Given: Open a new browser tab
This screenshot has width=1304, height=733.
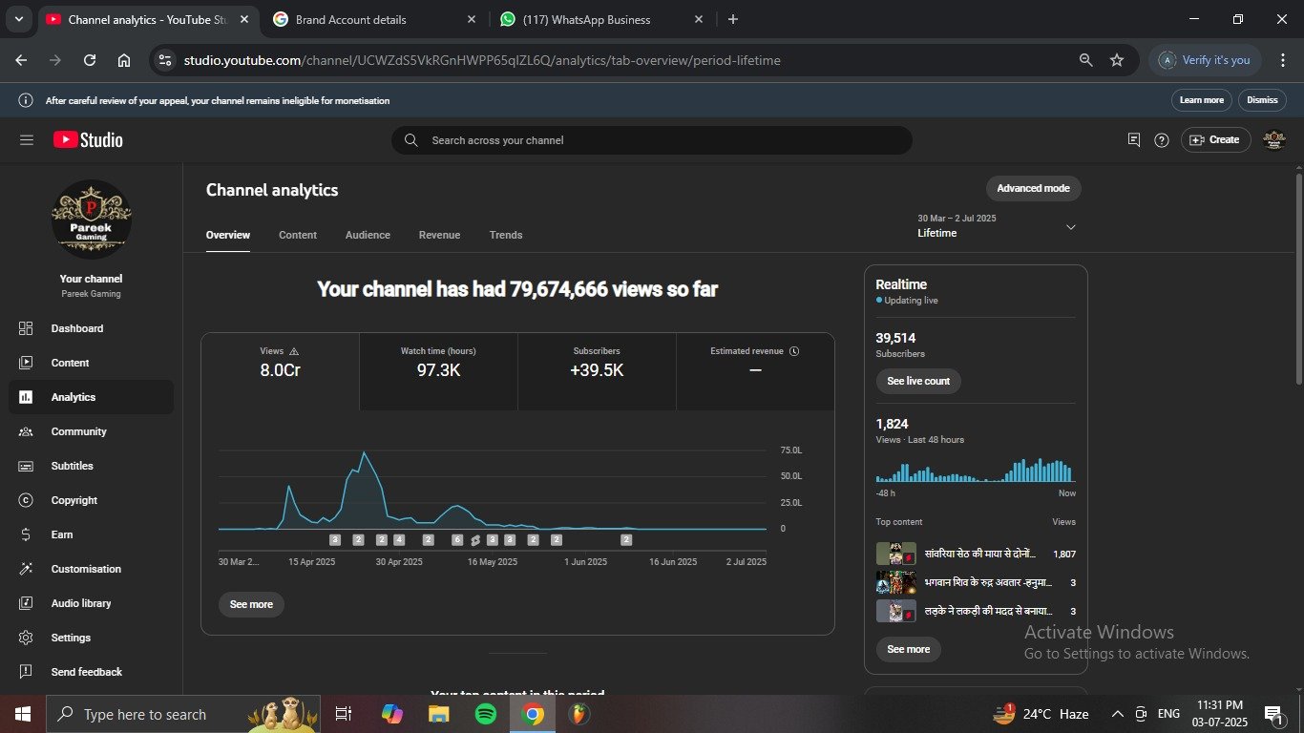Looking at the screenshot, I should click(x=733, y=19).
